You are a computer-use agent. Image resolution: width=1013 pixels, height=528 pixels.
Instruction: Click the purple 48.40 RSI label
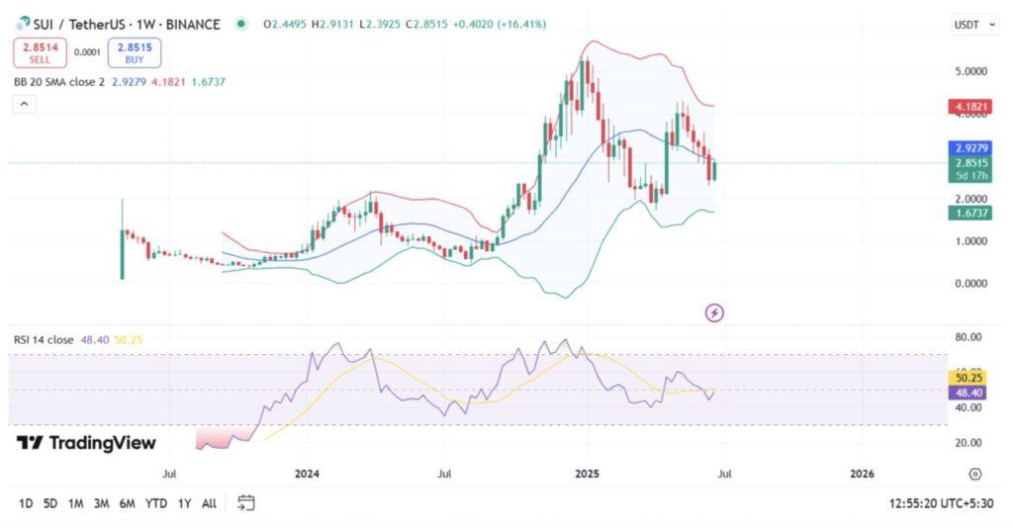967,393
